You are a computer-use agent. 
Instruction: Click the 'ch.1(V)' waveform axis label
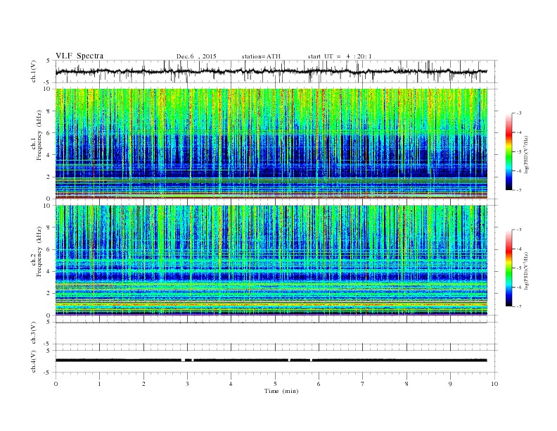(34, 71)
